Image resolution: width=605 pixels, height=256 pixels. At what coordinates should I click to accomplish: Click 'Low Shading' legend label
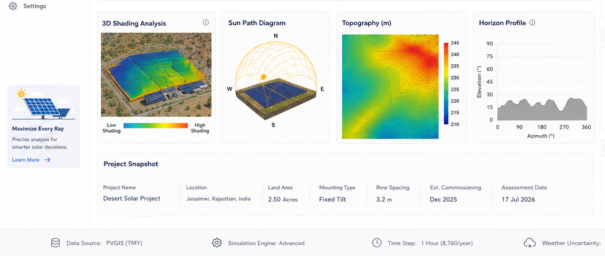pos(111,128)
